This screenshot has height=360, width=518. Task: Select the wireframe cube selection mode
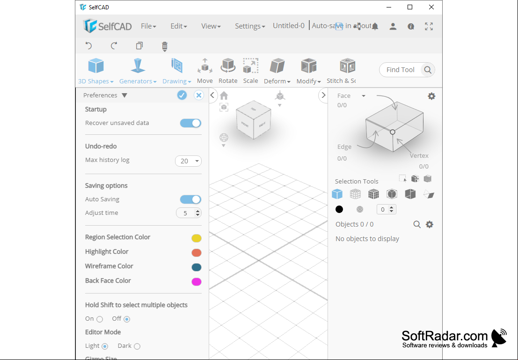click(x=355, y=194)
